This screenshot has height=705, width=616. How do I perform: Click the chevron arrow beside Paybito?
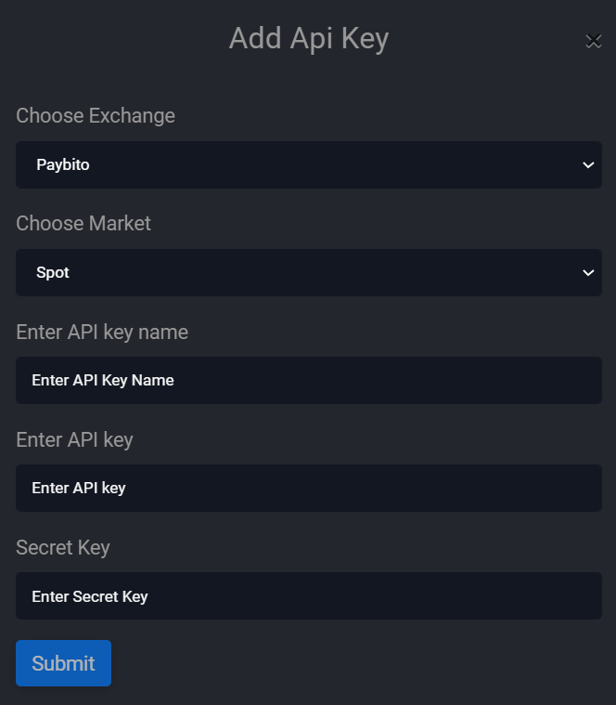(587, 165)
